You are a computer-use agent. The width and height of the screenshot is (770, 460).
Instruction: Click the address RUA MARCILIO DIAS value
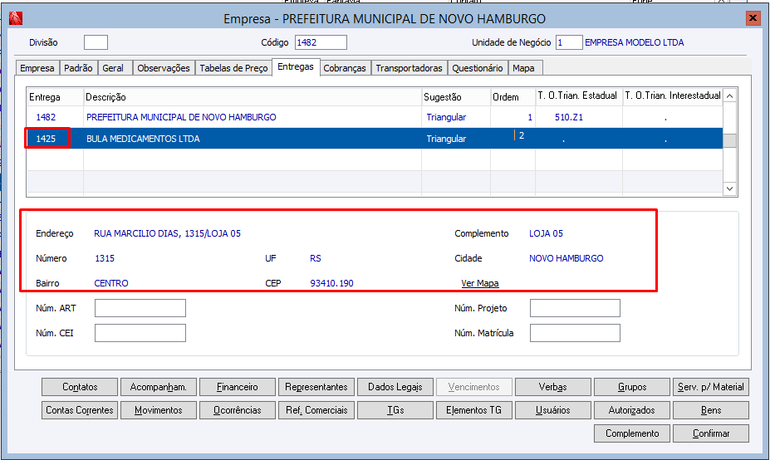[168, 233]
